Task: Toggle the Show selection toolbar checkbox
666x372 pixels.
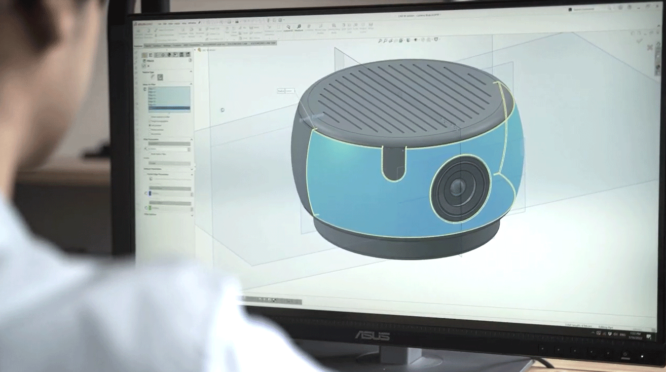Action: click(150, 117)
